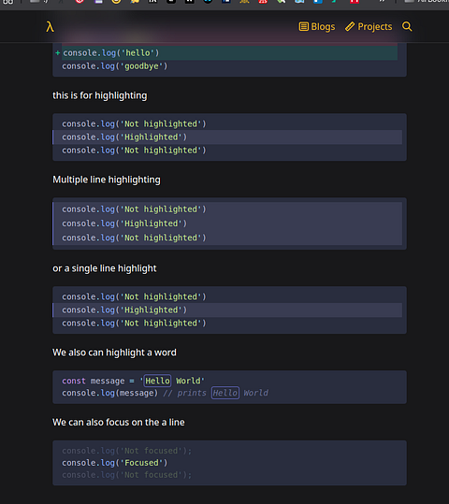Click the dimmed first 'Not focused' line
Screen dimensions: 449x504
[126, 451]
